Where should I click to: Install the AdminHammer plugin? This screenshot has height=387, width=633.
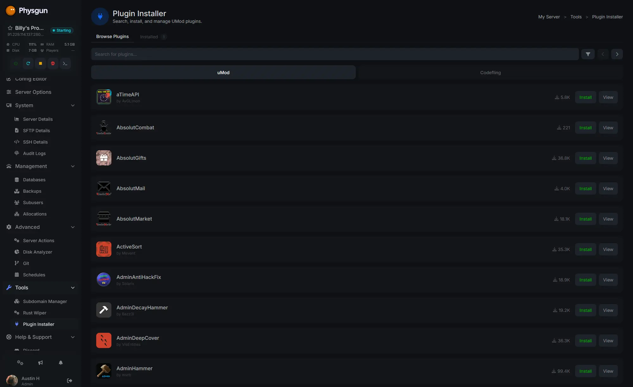point(586,371)
